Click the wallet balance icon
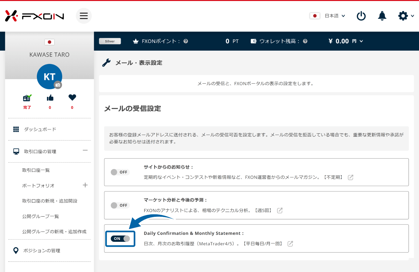419x272 pixels. (x=254, y=41)
